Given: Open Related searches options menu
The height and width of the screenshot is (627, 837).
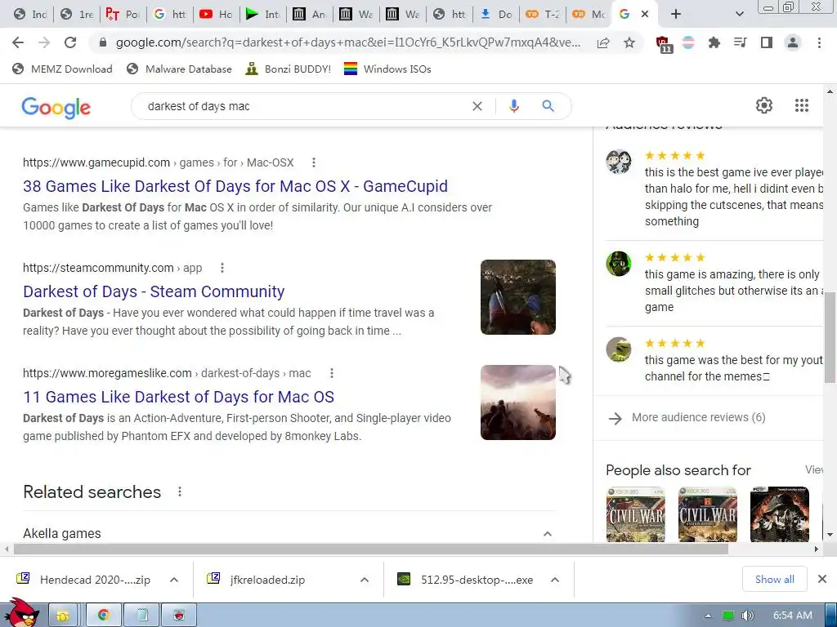Looking at the screenshot, I should [x=180, y=491].
